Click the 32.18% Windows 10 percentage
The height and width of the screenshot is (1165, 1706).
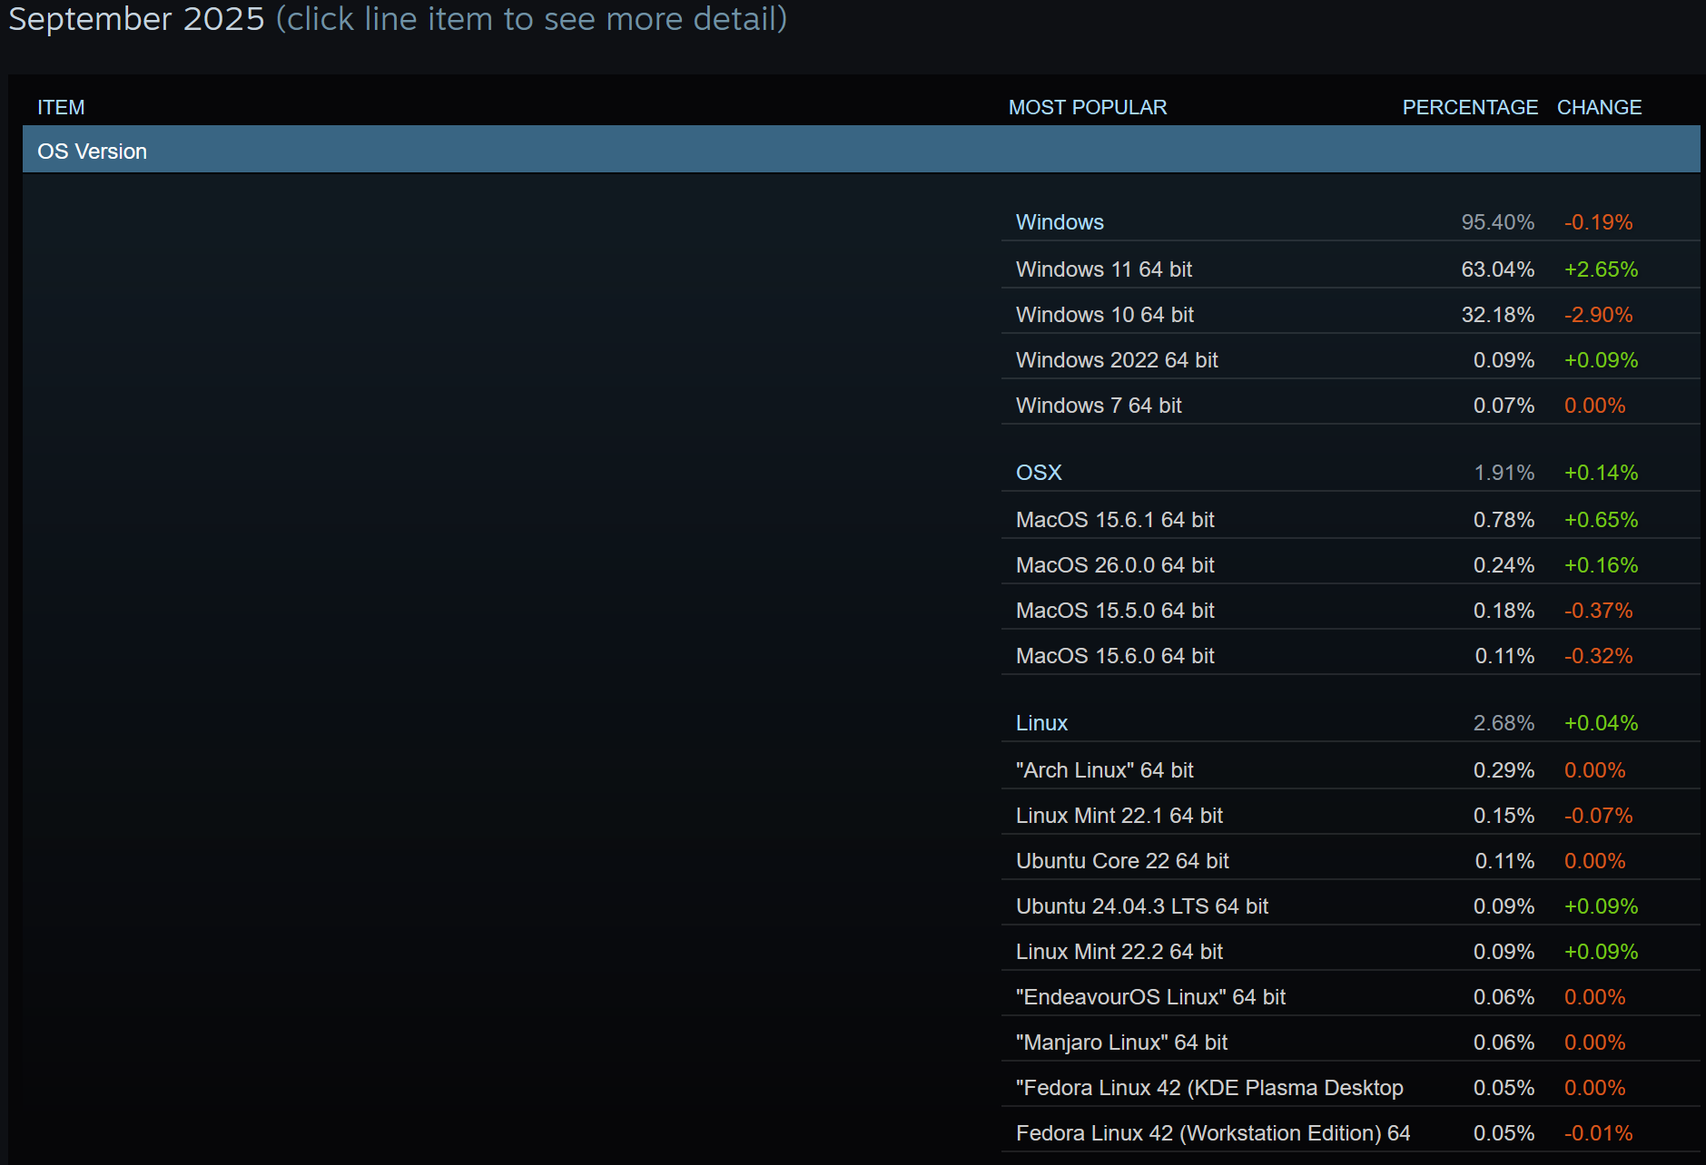click(1498, 315)
